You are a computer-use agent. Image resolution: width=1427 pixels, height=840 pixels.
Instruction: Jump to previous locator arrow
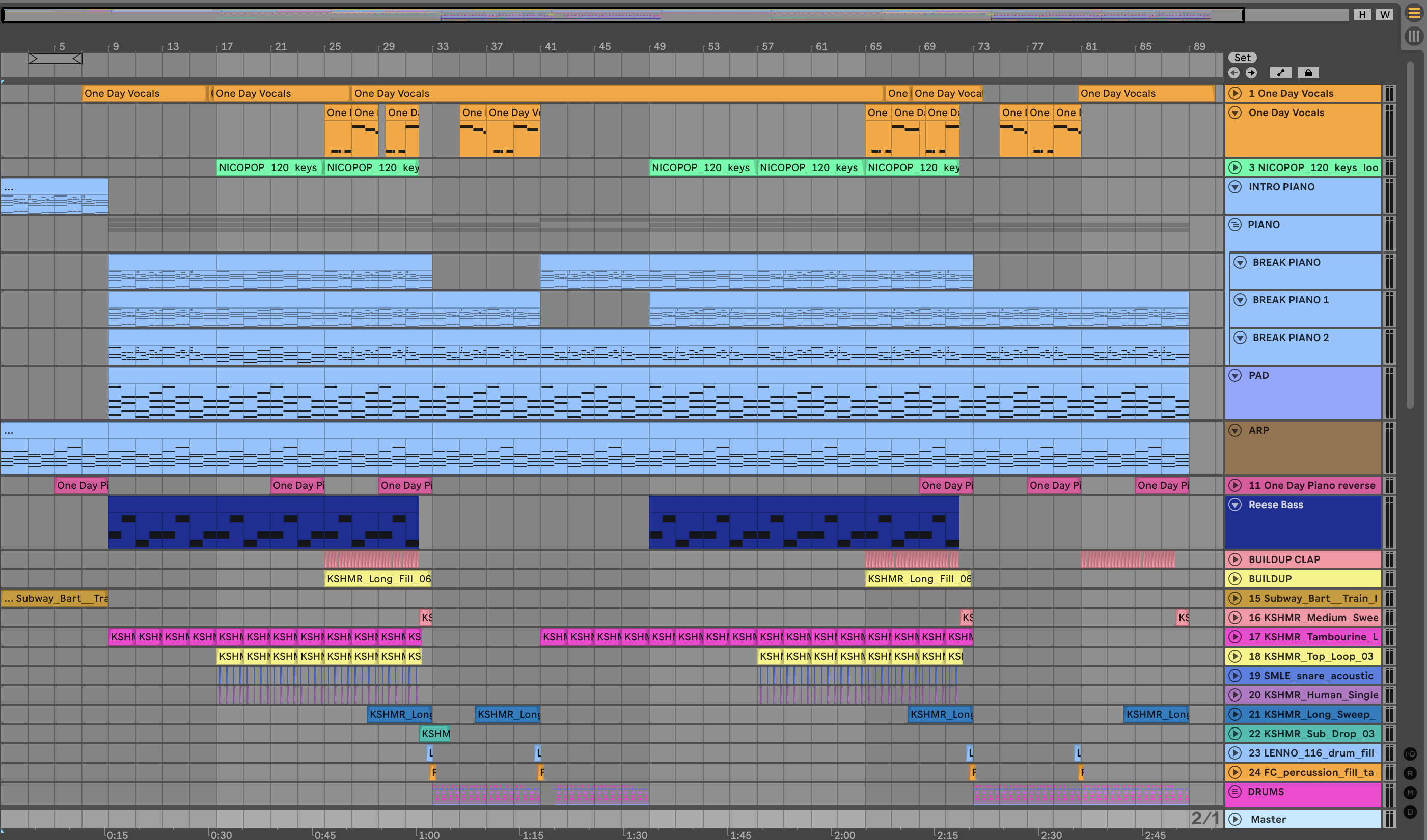pyautogui.click(x=1234, y=73)
